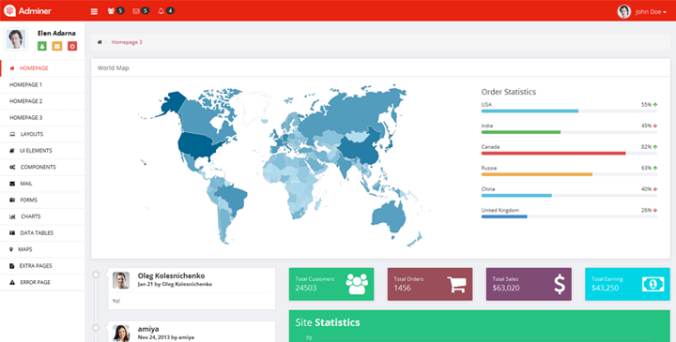Screen dimensions: 676x342
Task: Click the red power button under Elen Adarna
Action: [72, 46]
